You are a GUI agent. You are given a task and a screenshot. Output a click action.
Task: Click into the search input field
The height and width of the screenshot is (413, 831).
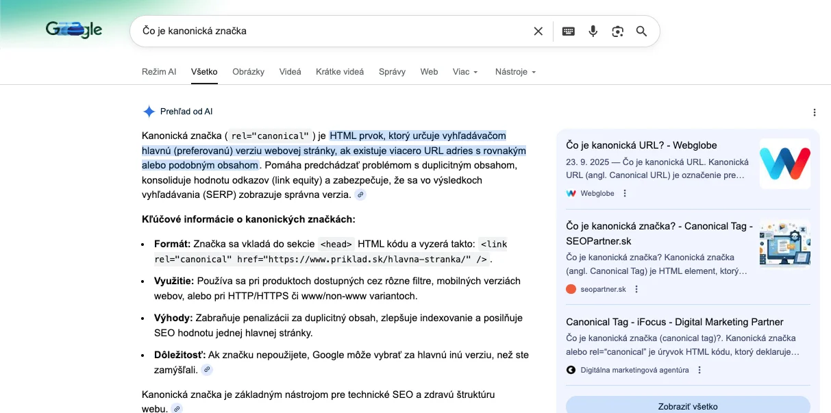point(329,31)
